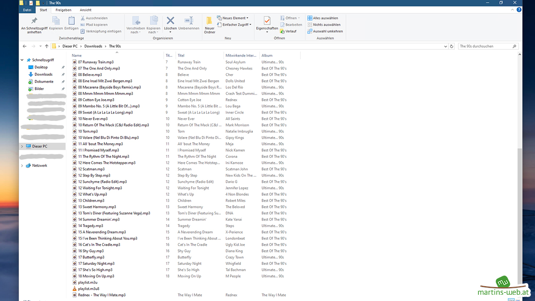Viewport: 535px width, 301px height.
Task: Open Desktop in navigation pane
Action: pyautogui.click(x=41, y=67)
